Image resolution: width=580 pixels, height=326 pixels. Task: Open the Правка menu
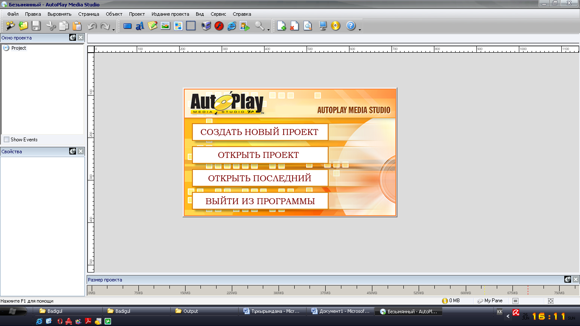pyautogui.click(x=33, y=14)
